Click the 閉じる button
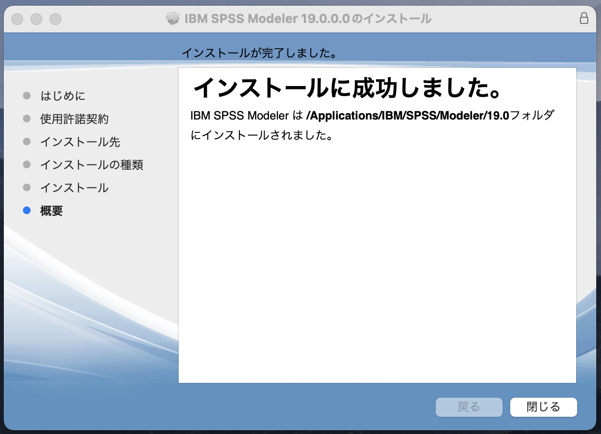This screenshot has width=601, height=434. tap(543, 407)
